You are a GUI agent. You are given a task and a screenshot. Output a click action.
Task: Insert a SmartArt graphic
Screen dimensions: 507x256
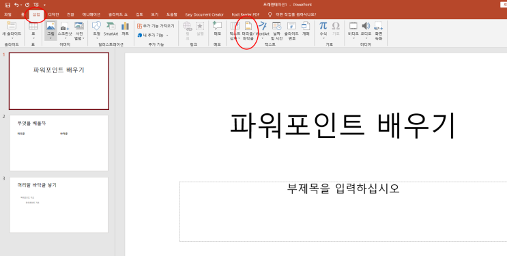[111, 29]
